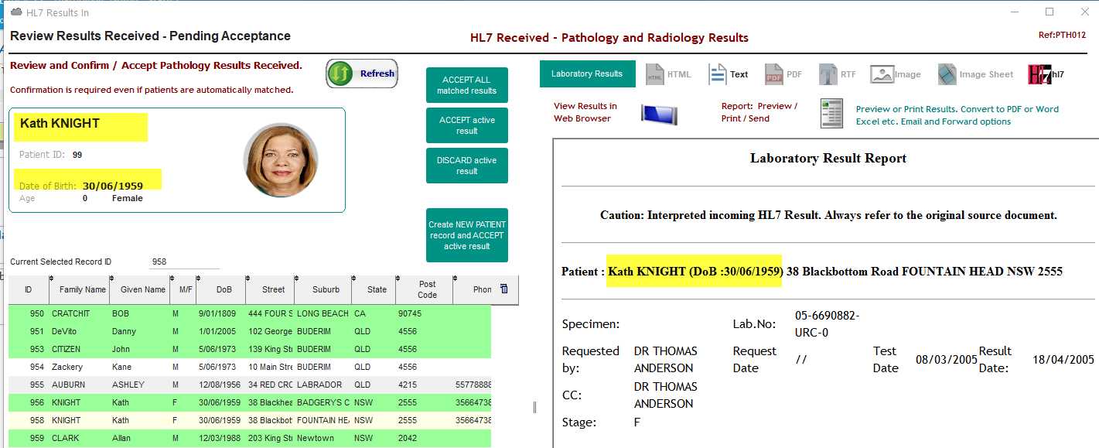Click the blue web browser monitor icon

659,114
